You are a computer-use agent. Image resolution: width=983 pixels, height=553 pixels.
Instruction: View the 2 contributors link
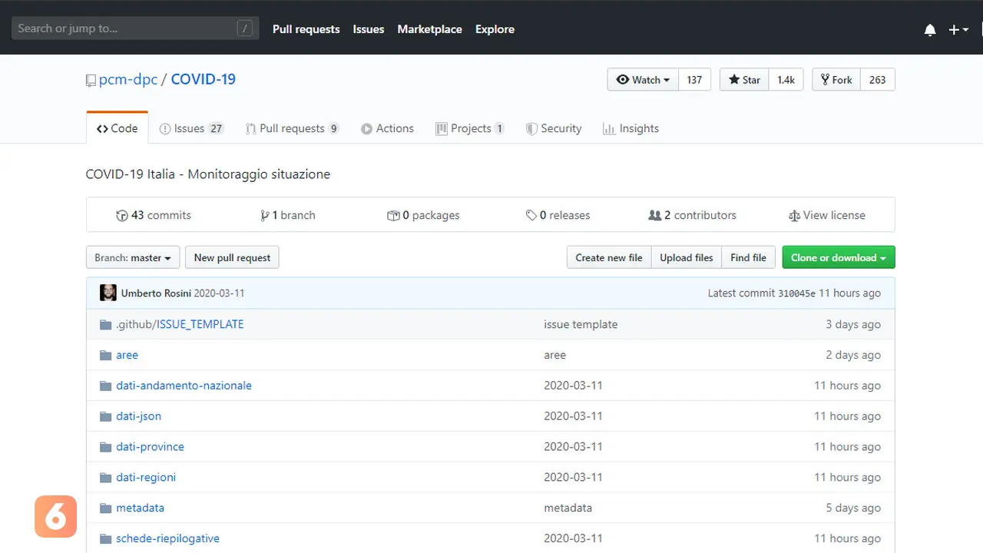click(x=693, y=215)
